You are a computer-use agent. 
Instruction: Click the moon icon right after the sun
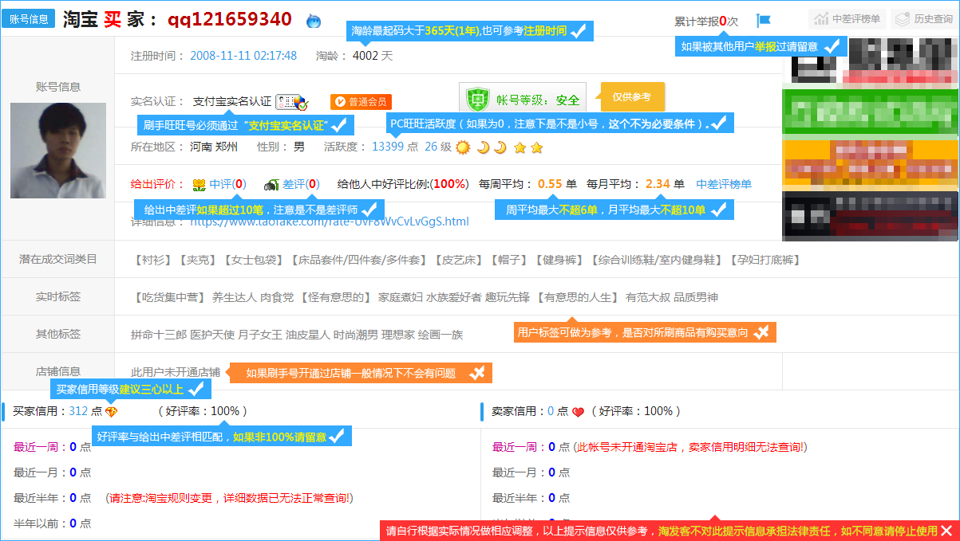pyautogui.click(x=483, y=147)
